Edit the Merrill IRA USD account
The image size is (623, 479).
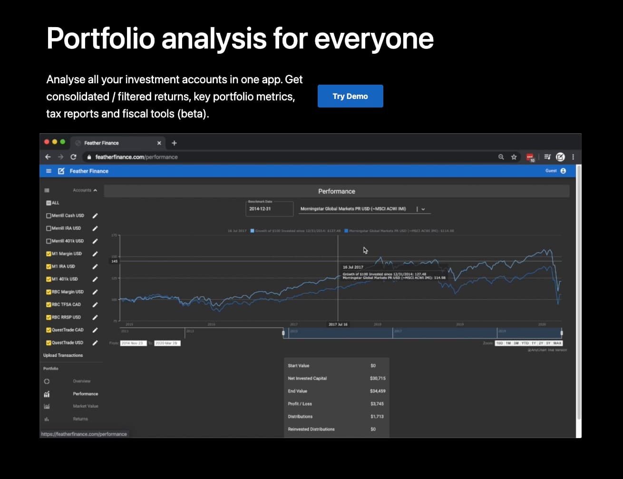pos(95,229)
